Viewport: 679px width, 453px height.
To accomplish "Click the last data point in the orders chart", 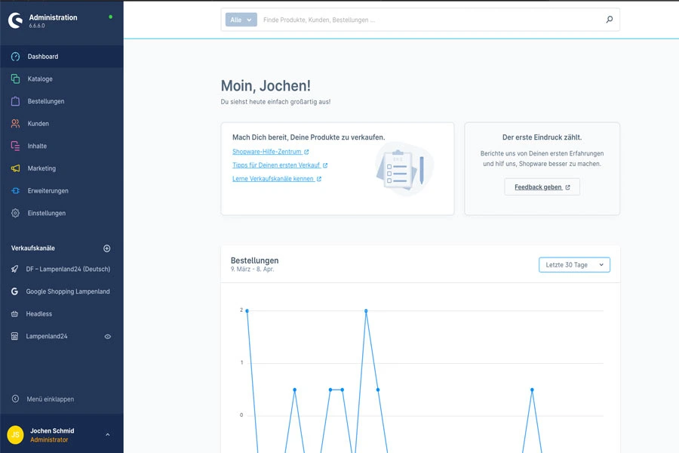I will [532, 390].
